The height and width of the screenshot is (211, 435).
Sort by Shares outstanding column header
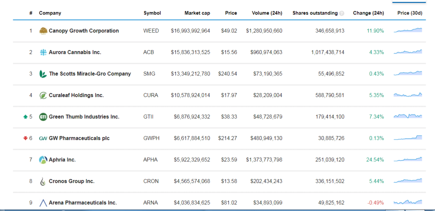315,13
